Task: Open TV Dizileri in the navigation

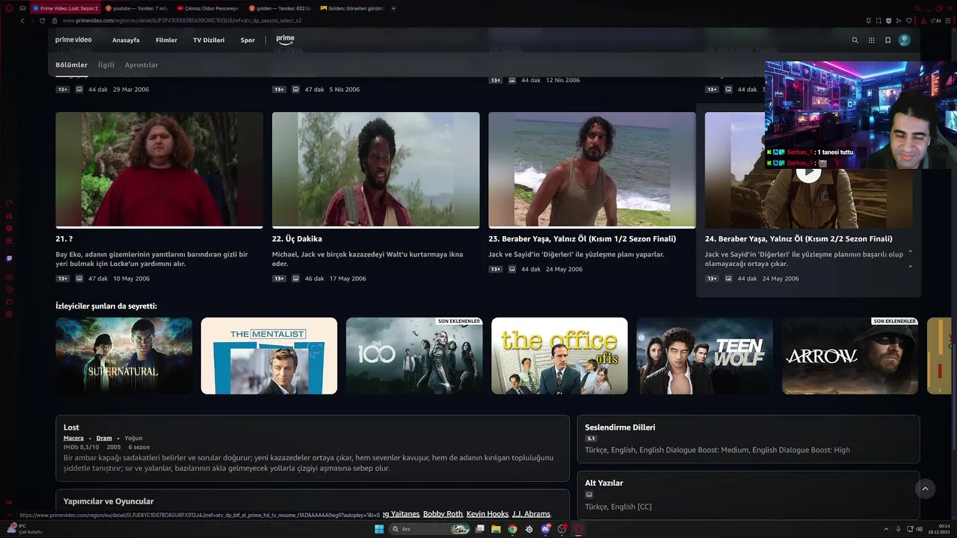Action: 209,40
